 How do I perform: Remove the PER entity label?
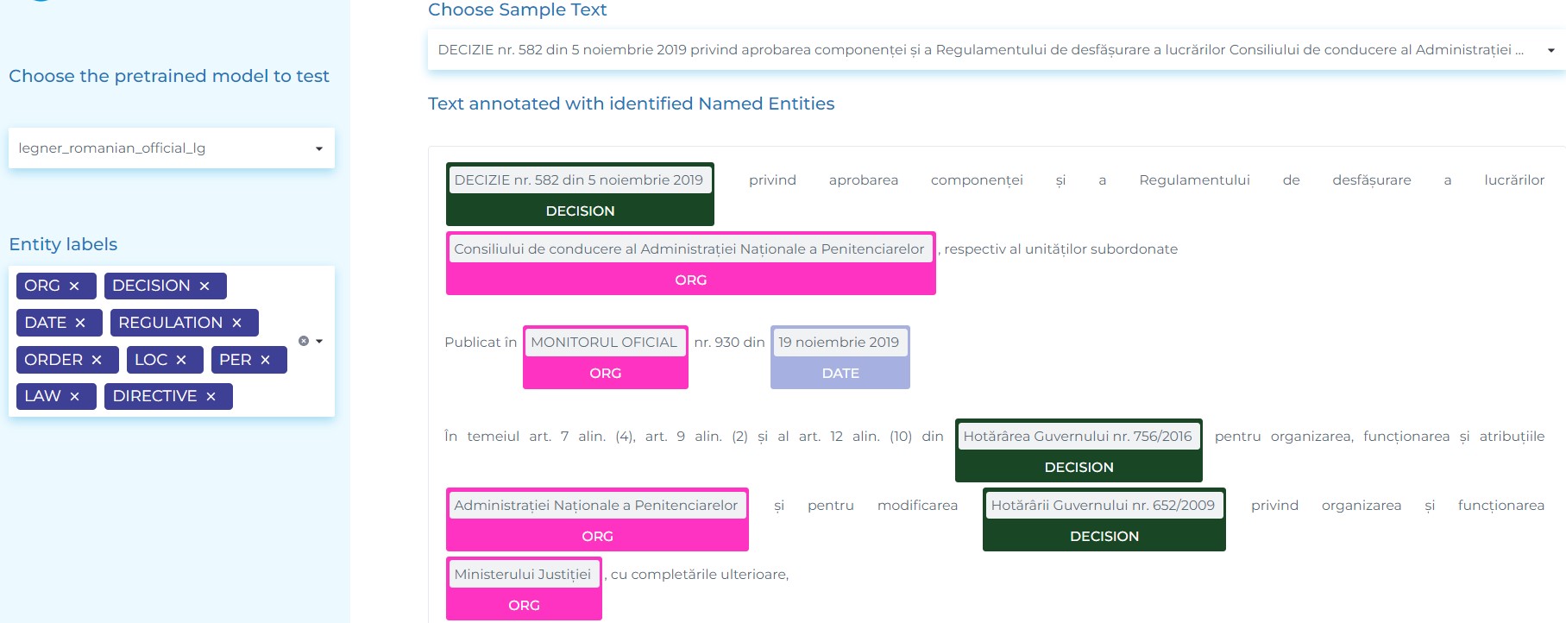[x=265, y=360]
